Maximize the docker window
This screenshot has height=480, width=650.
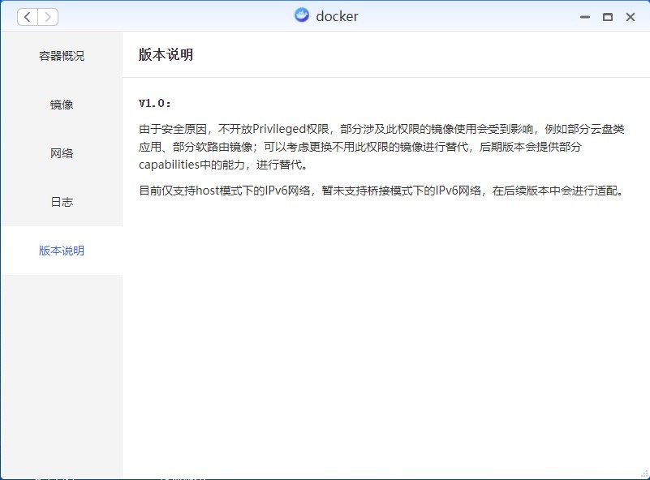click(608, 17)
